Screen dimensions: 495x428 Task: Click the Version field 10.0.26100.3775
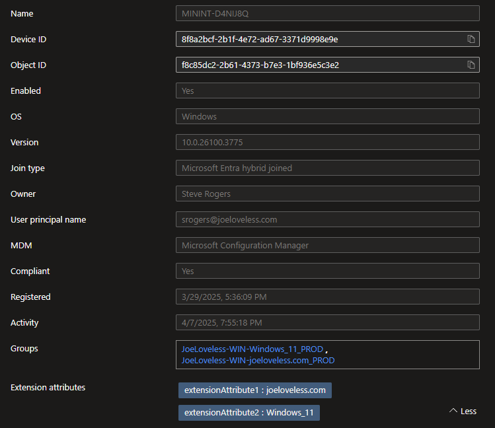(x=327, y=142)
